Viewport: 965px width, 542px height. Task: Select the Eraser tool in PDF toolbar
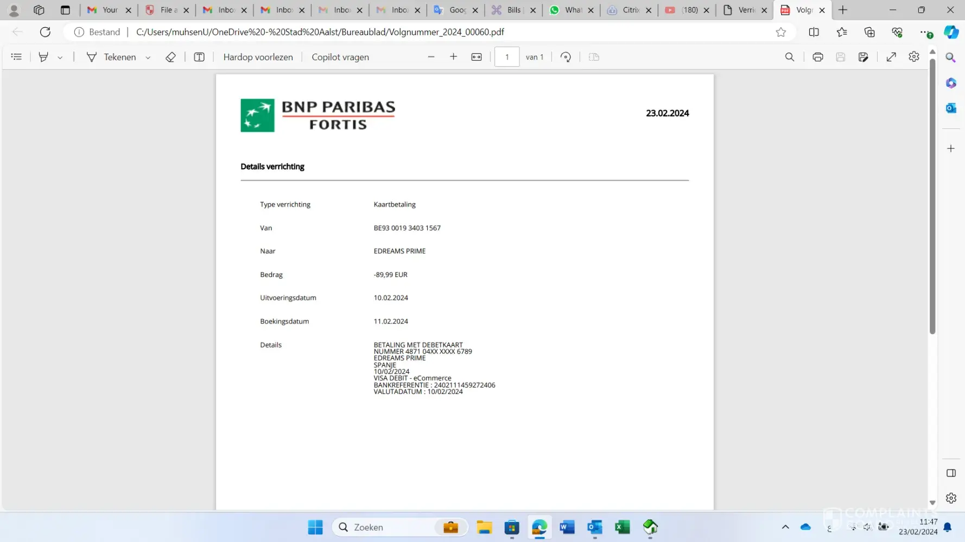(x=170, y=57)
